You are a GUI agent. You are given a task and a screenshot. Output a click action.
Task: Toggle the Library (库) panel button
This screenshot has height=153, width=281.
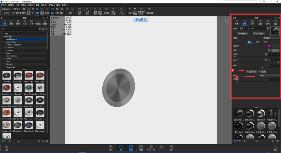pyautogui.click(x=121, y=148)
